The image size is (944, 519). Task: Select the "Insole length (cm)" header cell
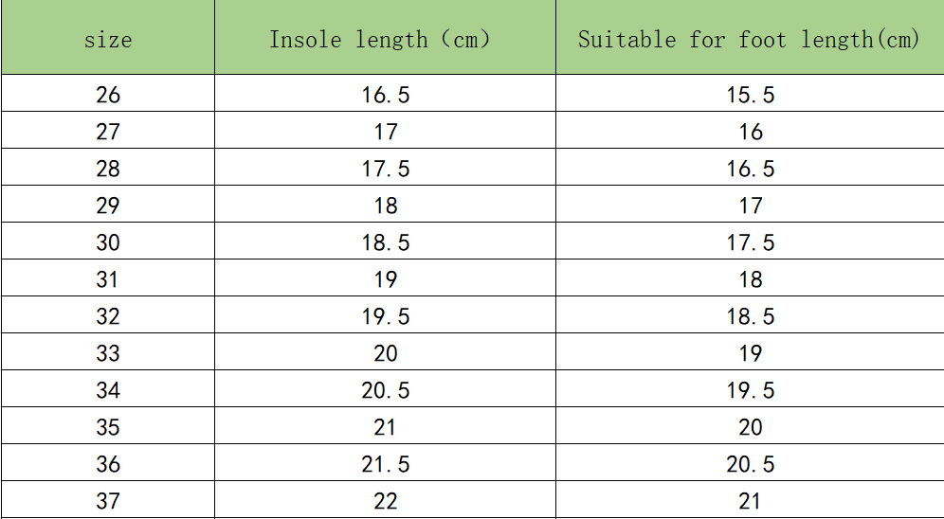click(380, 40)
